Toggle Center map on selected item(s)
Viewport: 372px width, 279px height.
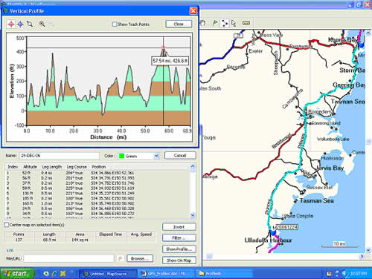tap(7, 225)
